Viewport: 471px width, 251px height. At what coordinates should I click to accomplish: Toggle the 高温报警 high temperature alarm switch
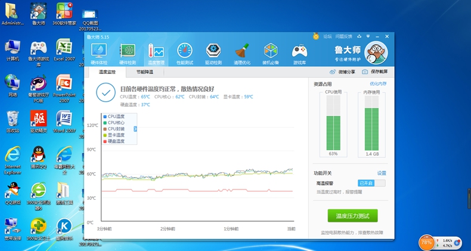[371, 183]
